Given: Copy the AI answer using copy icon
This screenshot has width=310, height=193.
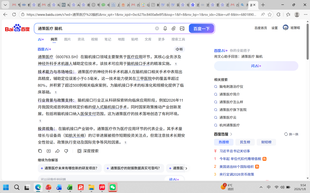Looking at the screenshot, I should click(40, 151).
